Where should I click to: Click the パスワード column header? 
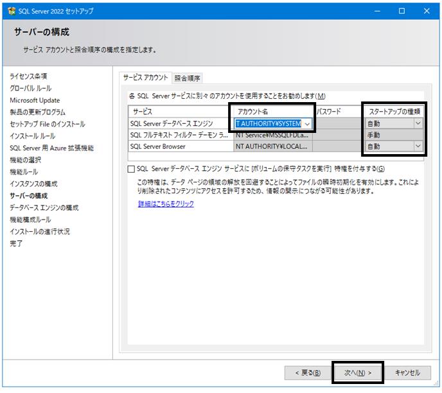(338, 112)
